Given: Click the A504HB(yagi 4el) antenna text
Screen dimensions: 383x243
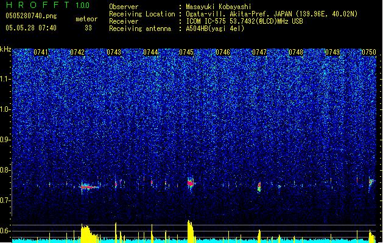Looking at the screenshot, I should click(x=215, y=29).
